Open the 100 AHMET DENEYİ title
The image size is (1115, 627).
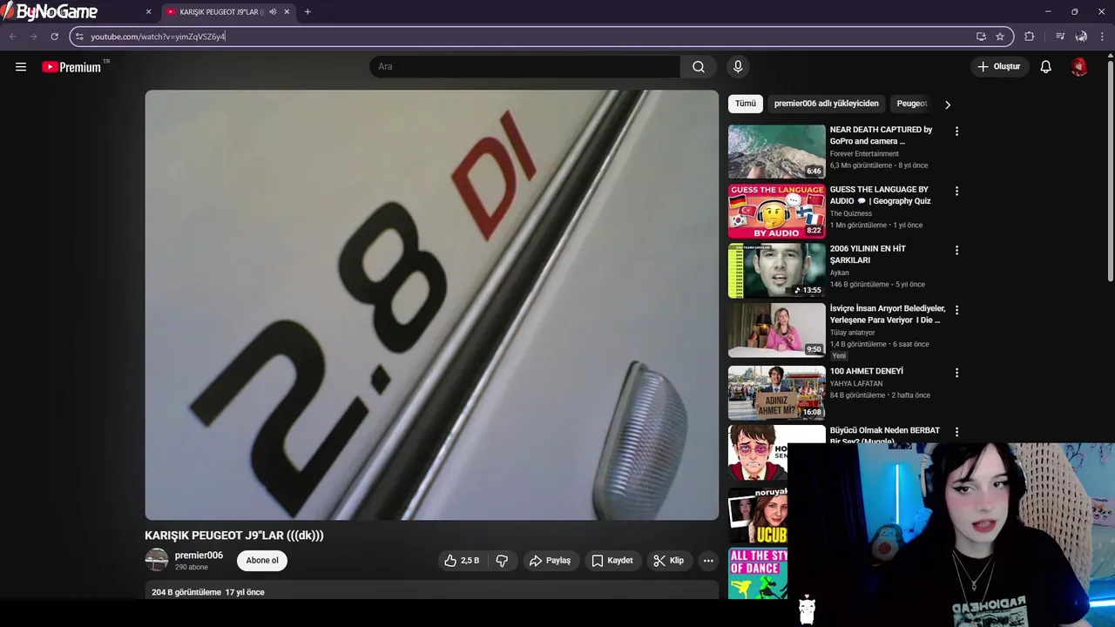coord(866,371)
